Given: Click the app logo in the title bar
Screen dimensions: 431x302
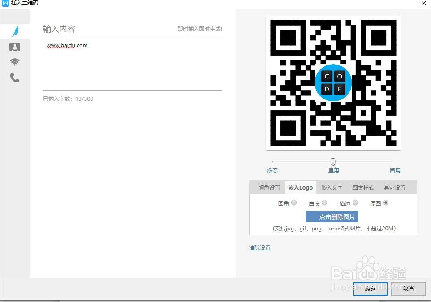Looking at the screenshot, I should coord(5,3).
